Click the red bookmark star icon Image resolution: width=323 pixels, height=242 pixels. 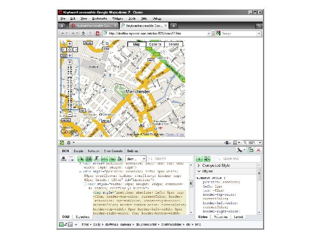pyautogui.click(x=98, y=33)
